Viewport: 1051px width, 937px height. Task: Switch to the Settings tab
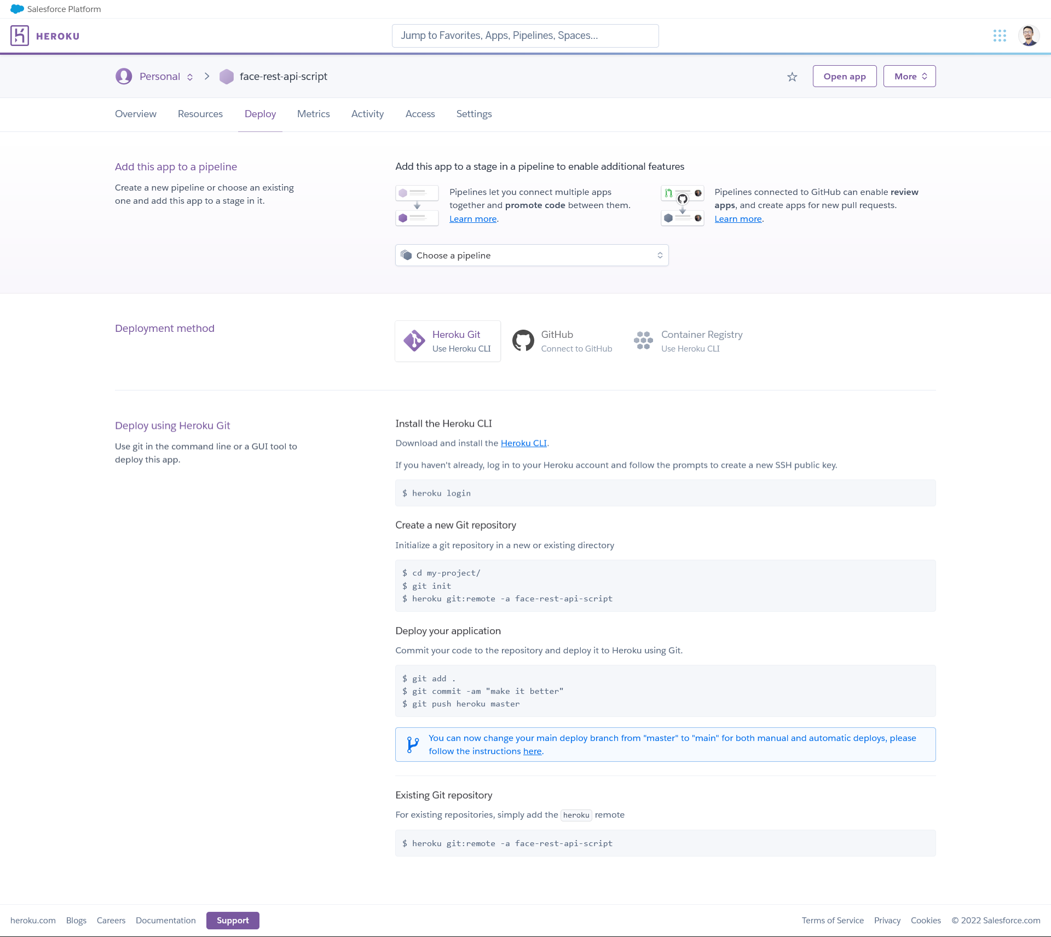(x=474, y=114)
